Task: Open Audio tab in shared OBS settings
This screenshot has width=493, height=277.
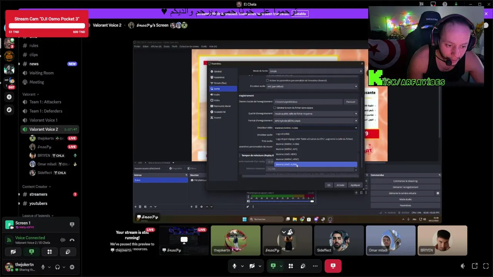Action: (223, 95)
